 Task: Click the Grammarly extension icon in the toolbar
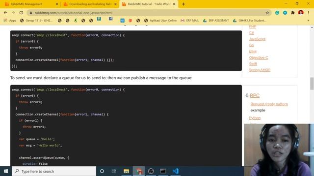coord(277,13)
